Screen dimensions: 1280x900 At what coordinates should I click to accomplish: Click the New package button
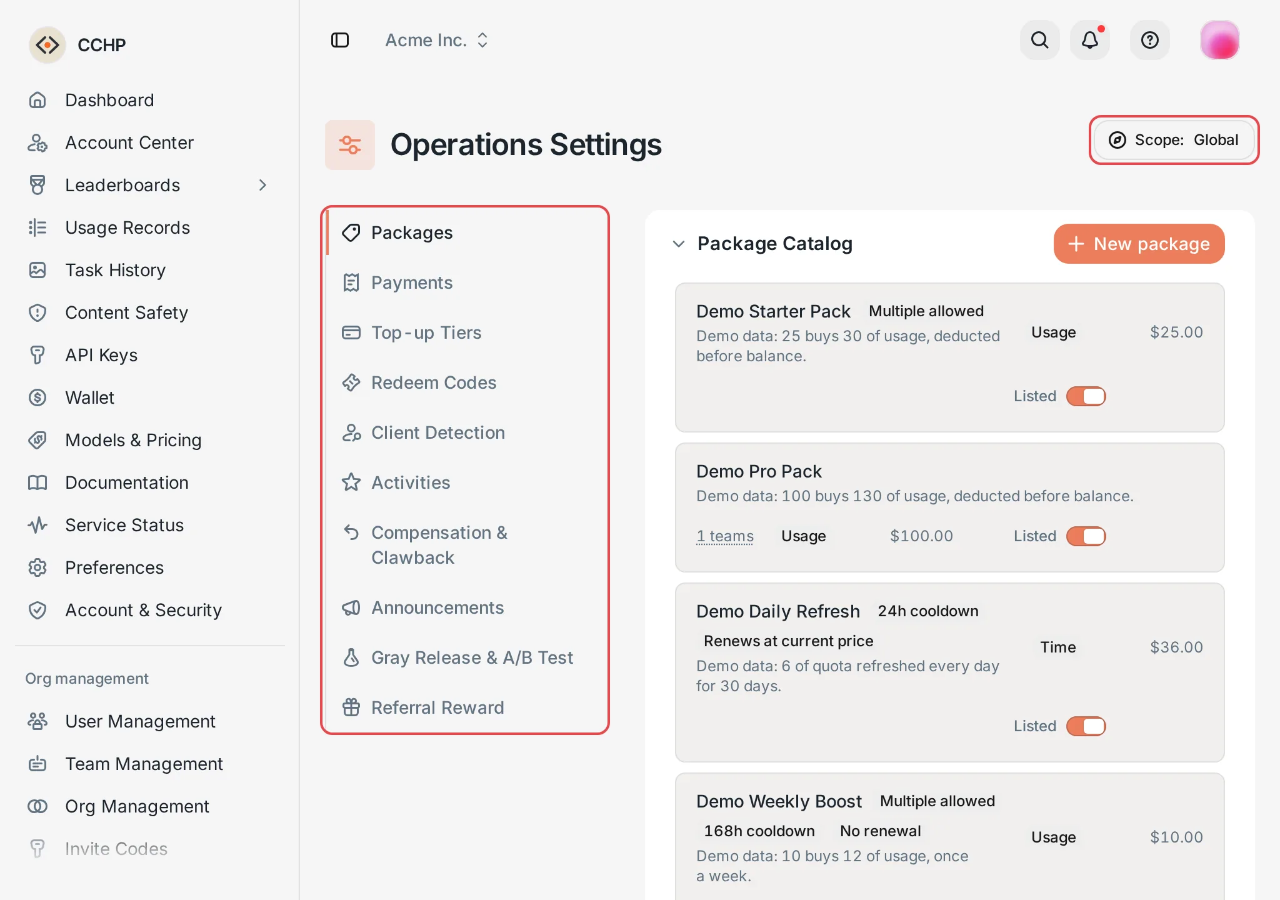tap(1139, 244)
